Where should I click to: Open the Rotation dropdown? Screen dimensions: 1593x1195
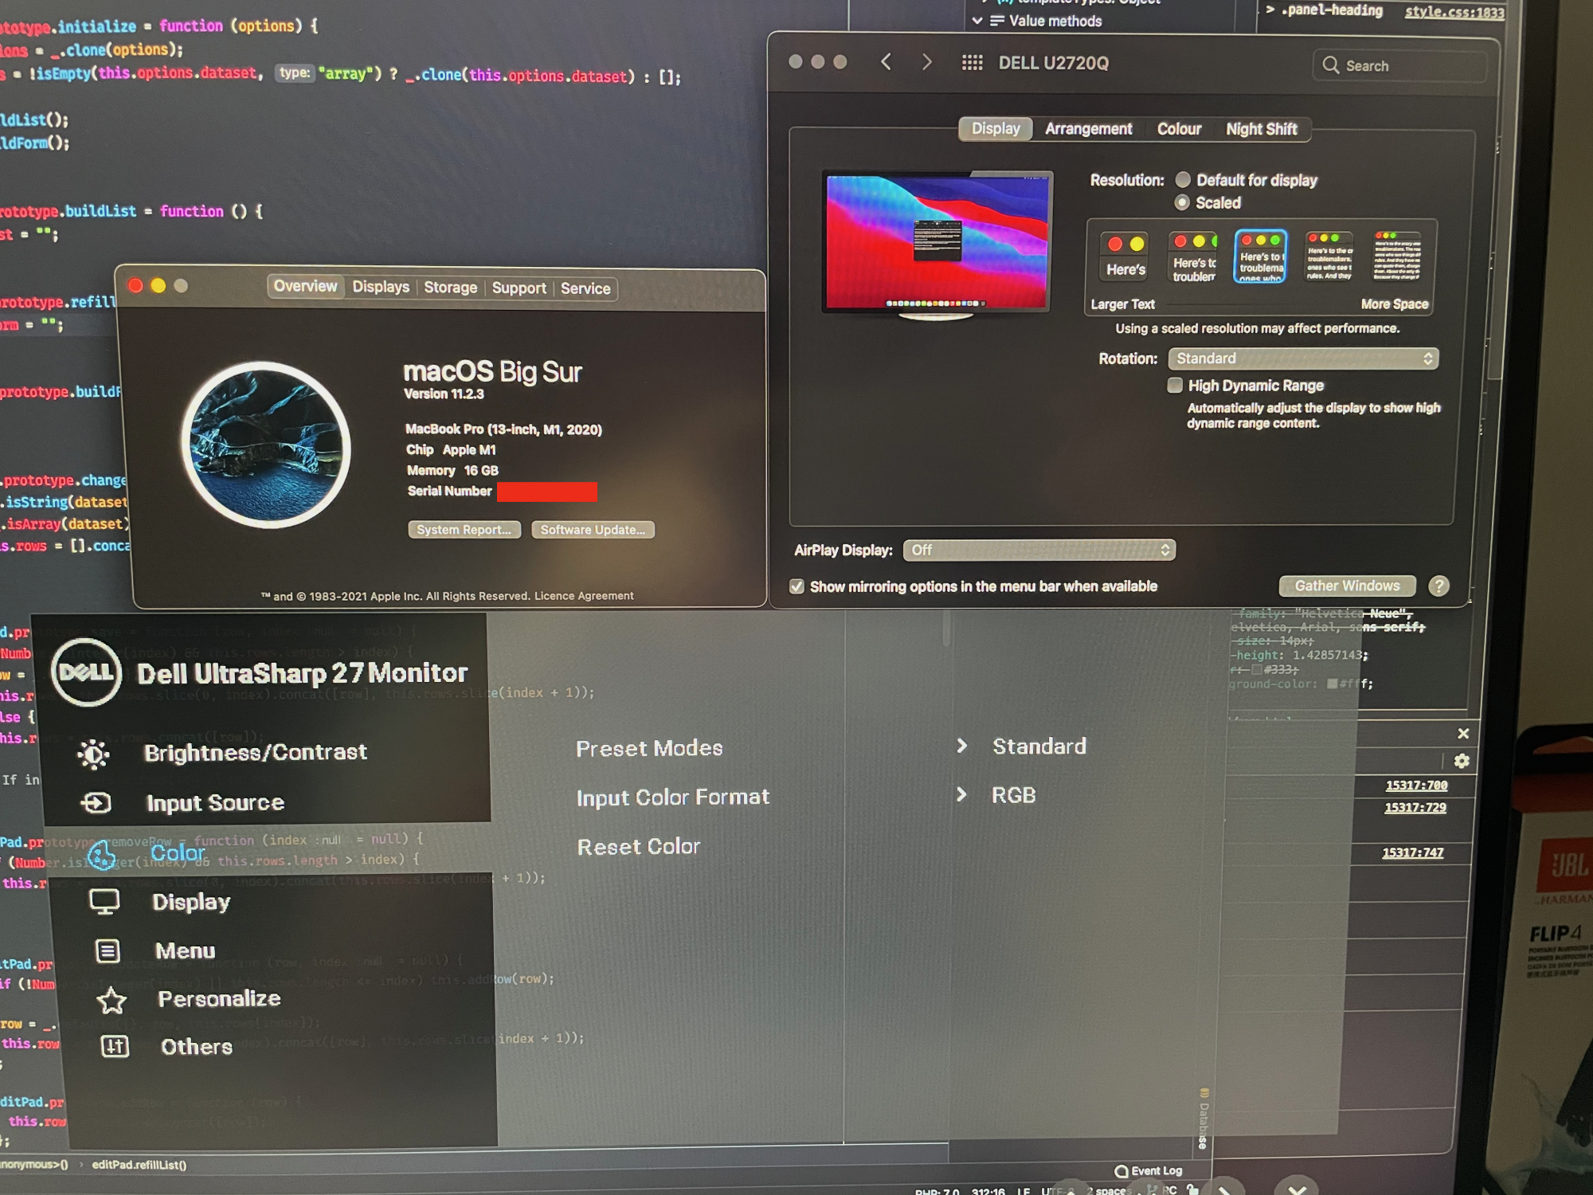(x=1303, y=358)
